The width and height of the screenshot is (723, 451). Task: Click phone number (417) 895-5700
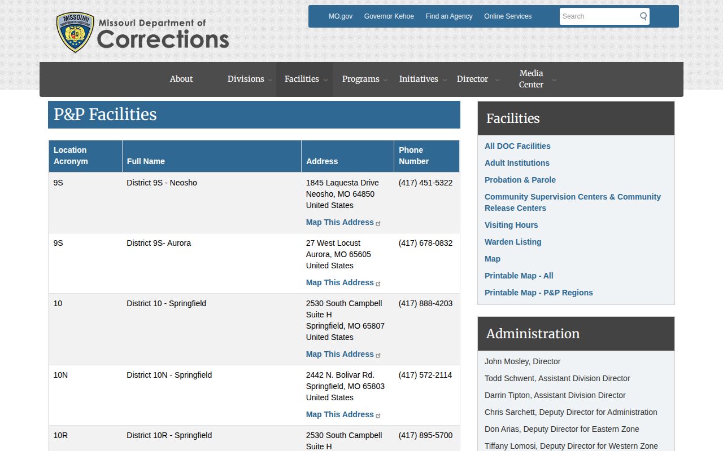click(425, 435)
